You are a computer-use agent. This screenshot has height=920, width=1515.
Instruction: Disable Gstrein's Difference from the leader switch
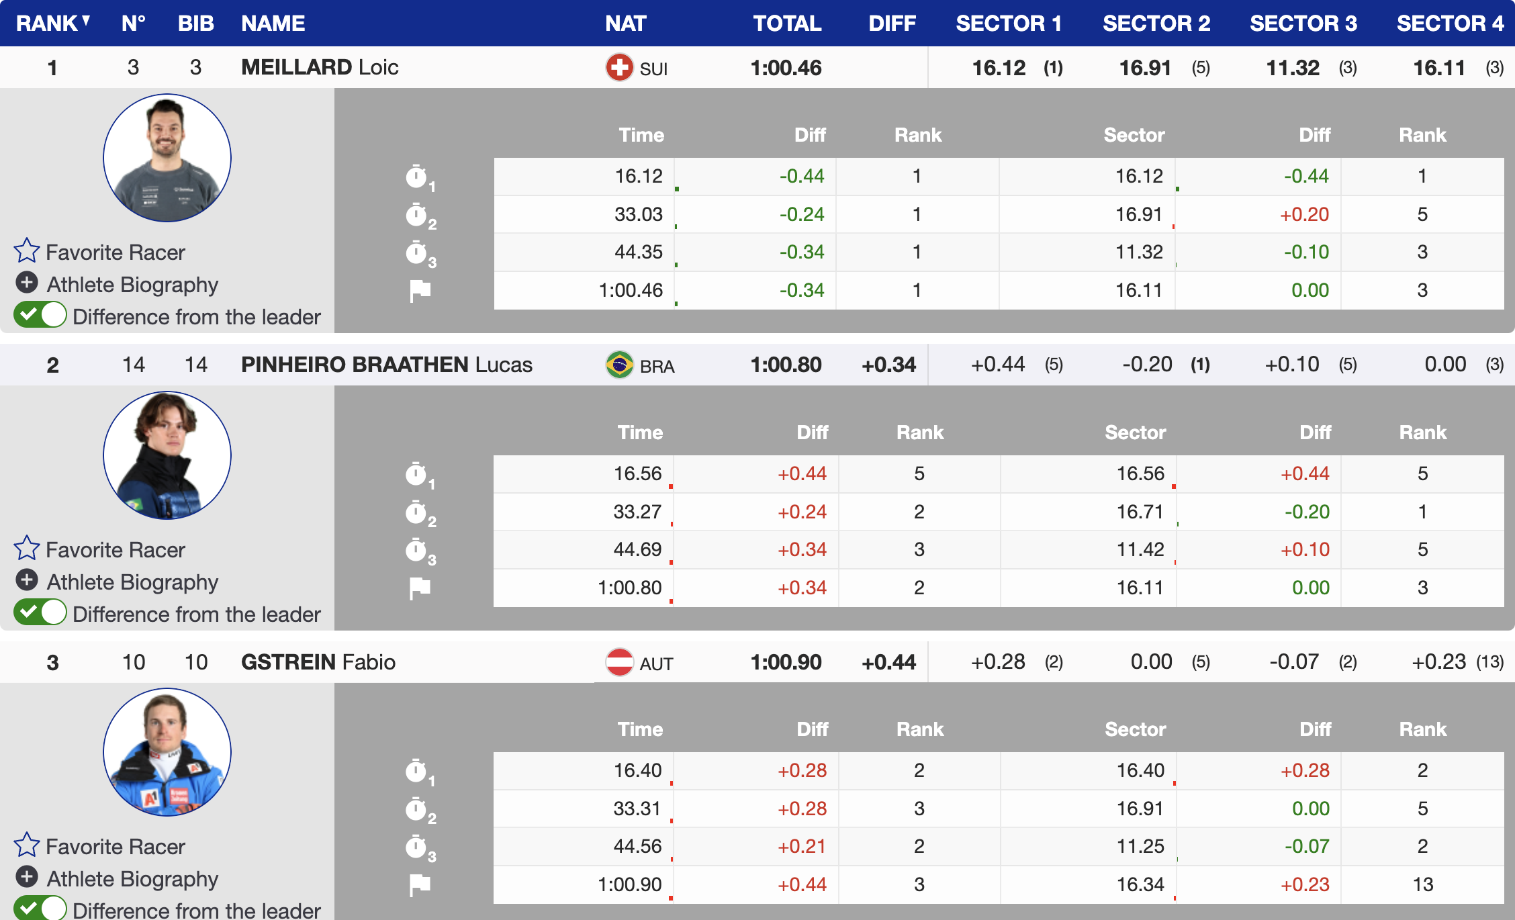(x=40, y=909)
